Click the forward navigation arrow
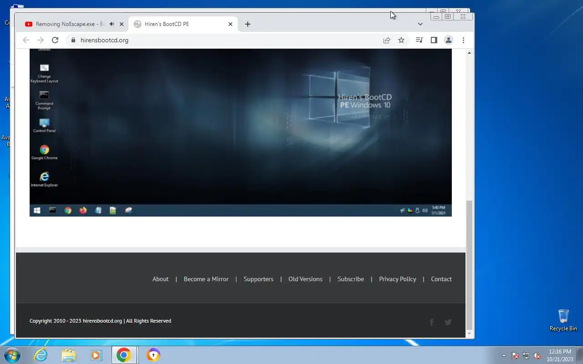Screen dimensions: 583x364 tap(41, 40)
